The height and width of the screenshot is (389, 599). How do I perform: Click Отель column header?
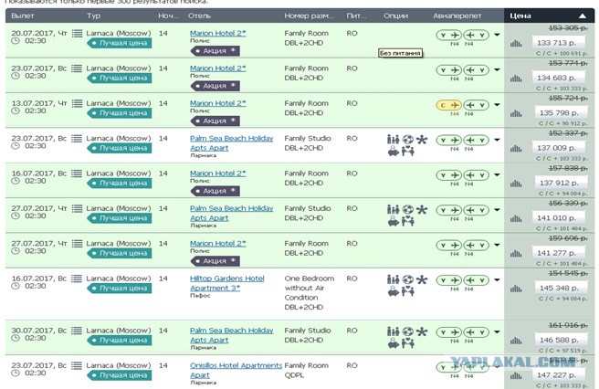199,16
